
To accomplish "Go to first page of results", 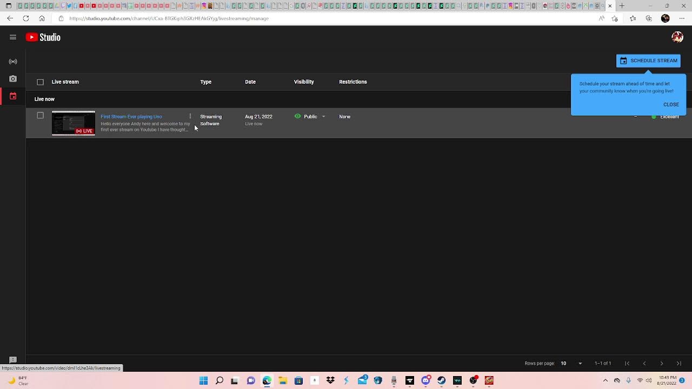I will 627,364.
